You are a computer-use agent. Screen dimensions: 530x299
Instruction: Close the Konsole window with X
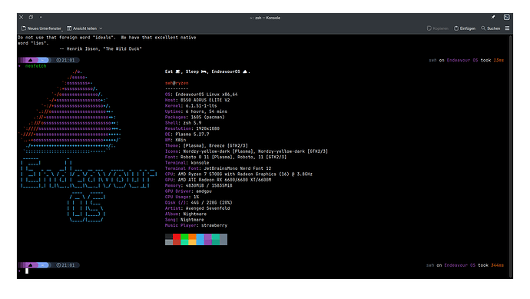click(x=22, y=17)
